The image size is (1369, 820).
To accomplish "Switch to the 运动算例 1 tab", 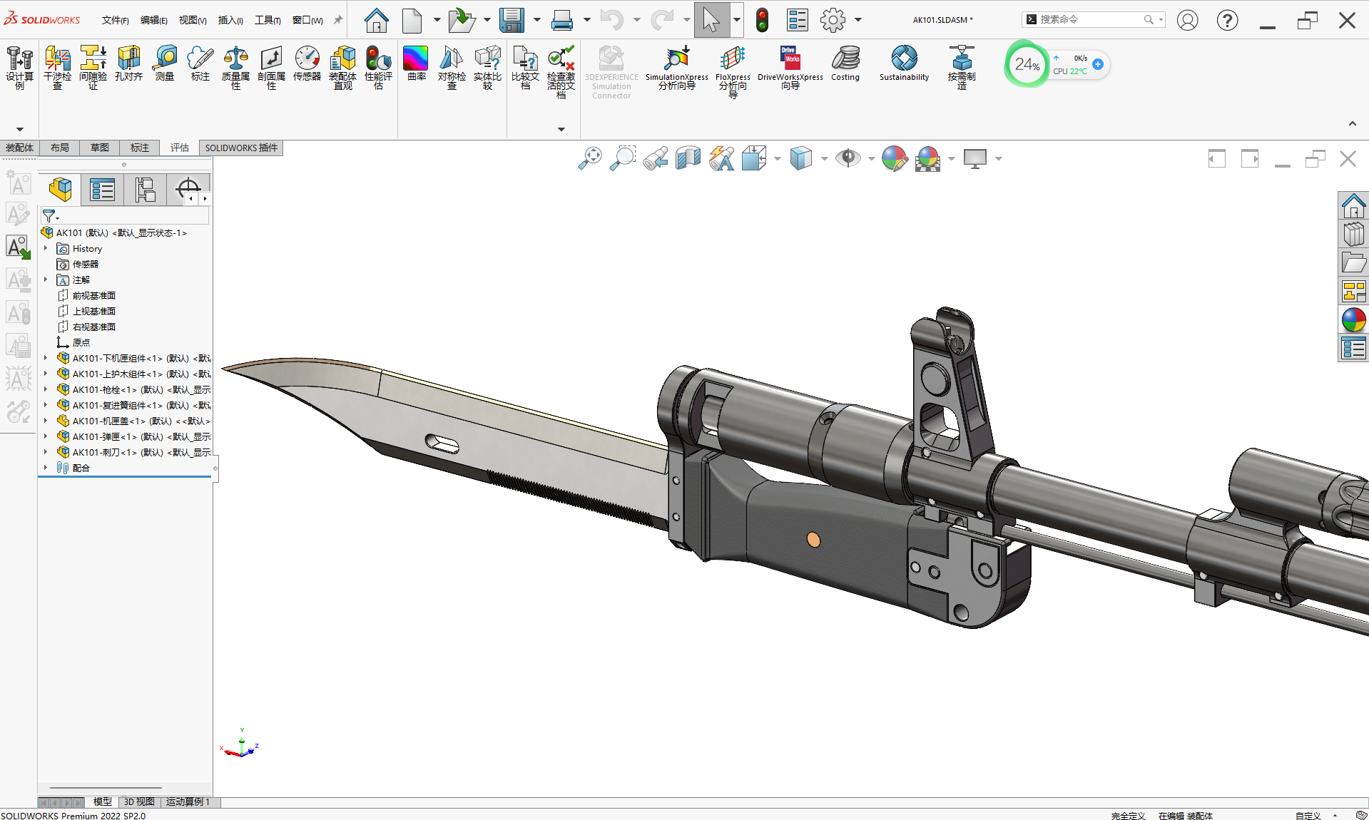I will coord(188,801).
